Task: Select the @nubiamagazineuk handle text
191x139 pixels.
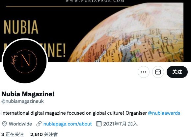Action: [22, 101]
